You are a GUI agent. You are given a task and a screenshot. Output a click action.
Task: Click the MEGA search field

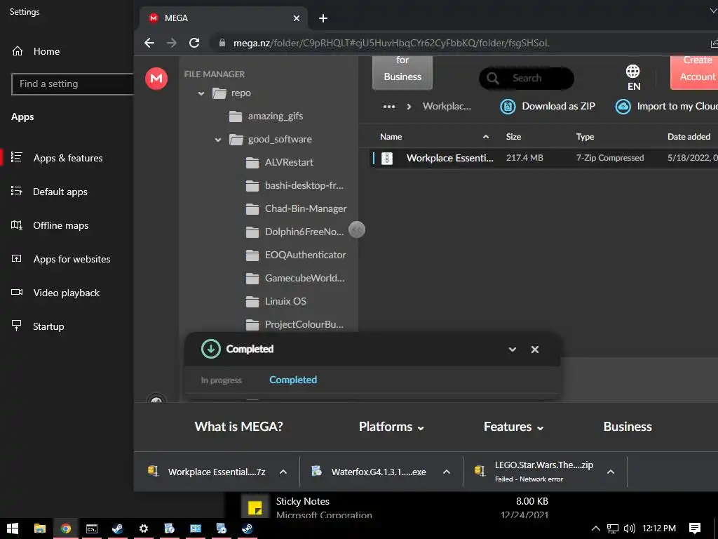[x=526, y=79]
